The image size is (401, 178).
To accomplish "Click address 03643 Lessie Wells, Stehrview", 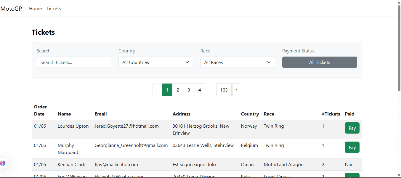I will [x=203, y=145].
